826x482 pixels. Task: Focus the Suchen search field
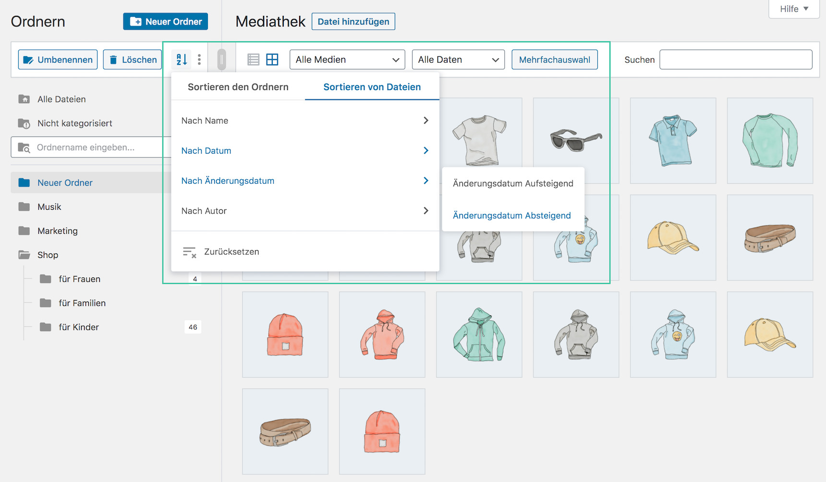coord(735,60)
